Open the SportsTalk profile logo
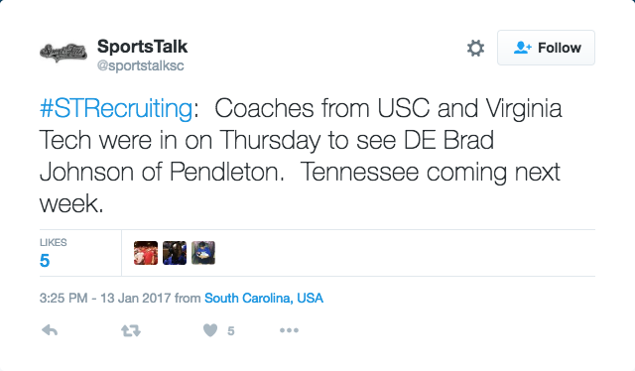The width and height of the screenshot is (635, 371). tap(63, 53)
